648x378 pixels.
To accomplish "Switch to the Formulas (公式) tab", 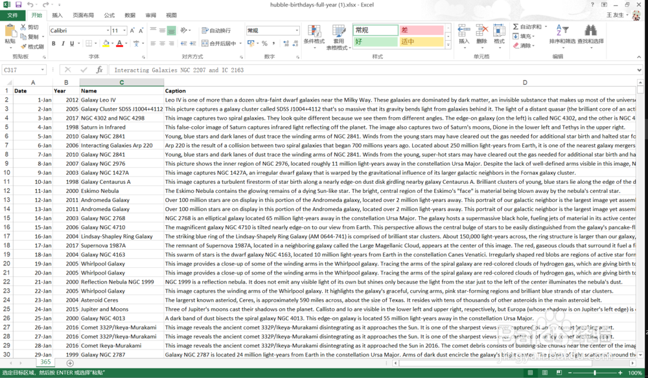I will click(x=110, y=16).
